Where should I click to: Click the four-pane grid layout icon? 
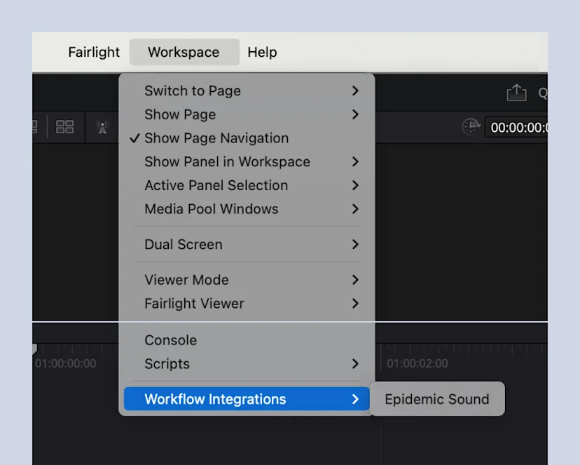click(65, 127)
